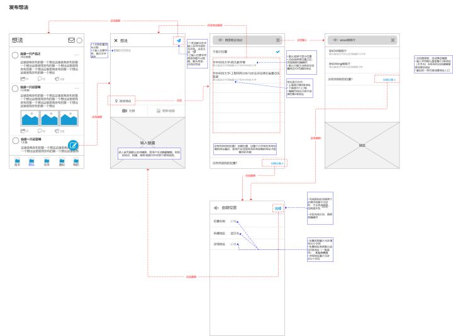Close the 想法 compose screen with X
Screen dimensions: 453x336
tap(115, 41)
